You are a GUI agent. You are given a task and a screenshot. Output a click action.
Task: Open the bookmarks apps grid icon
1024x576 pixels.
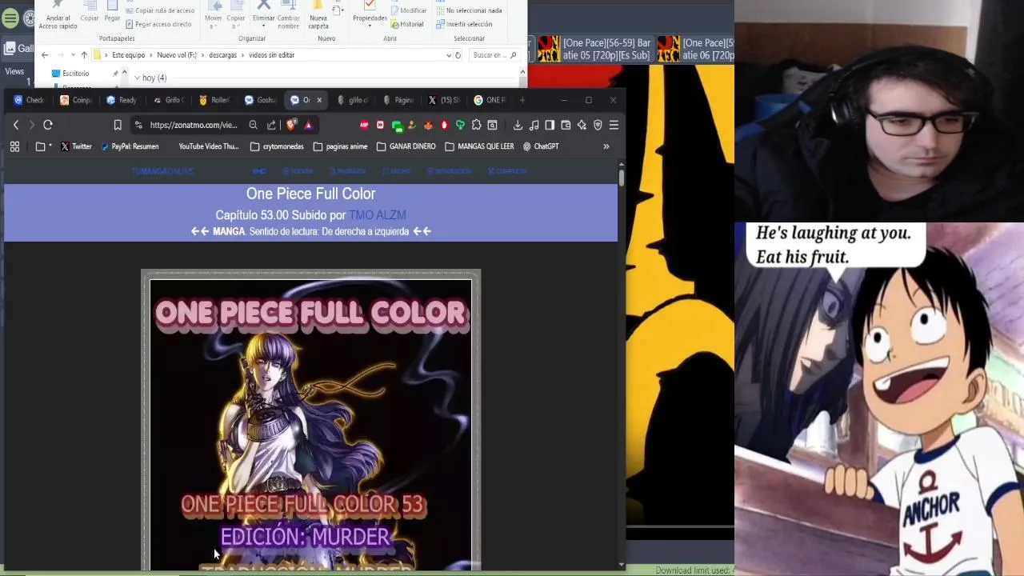pyautogui.click(x=14, y=146)
